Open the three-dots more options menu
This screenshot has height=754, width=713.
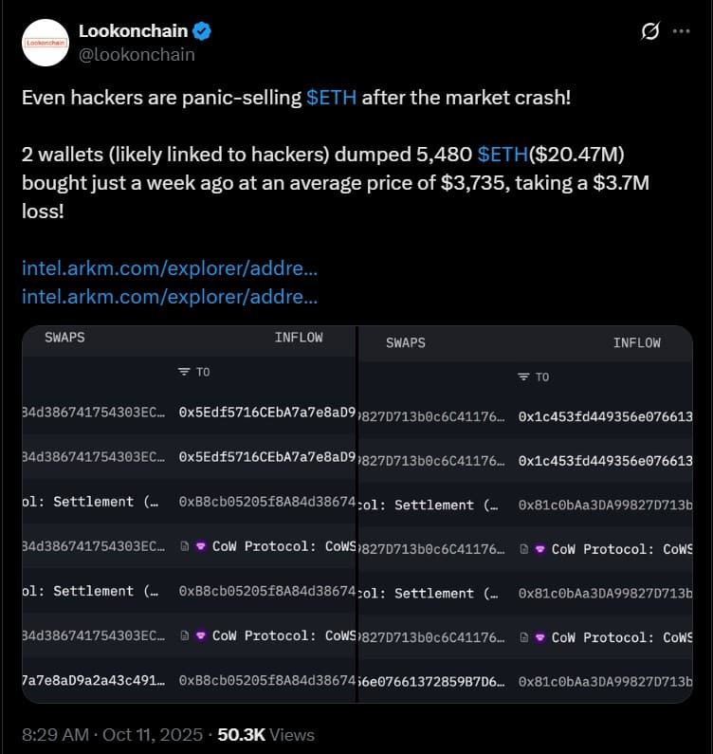(x=681, y=31)
